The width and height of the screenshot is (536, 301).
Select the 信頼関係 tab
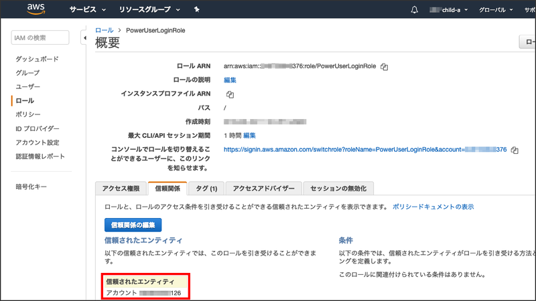167,189
